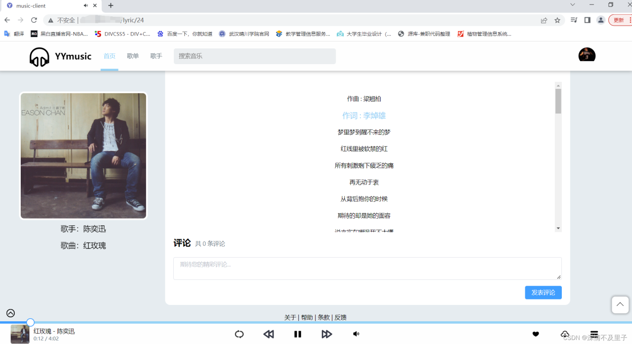This screenshot has height=344, width=632.
Task: Mute the player volume
Action: pos(356,334)
